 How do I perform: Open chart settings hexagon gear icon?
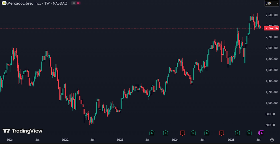coord(272,139)
